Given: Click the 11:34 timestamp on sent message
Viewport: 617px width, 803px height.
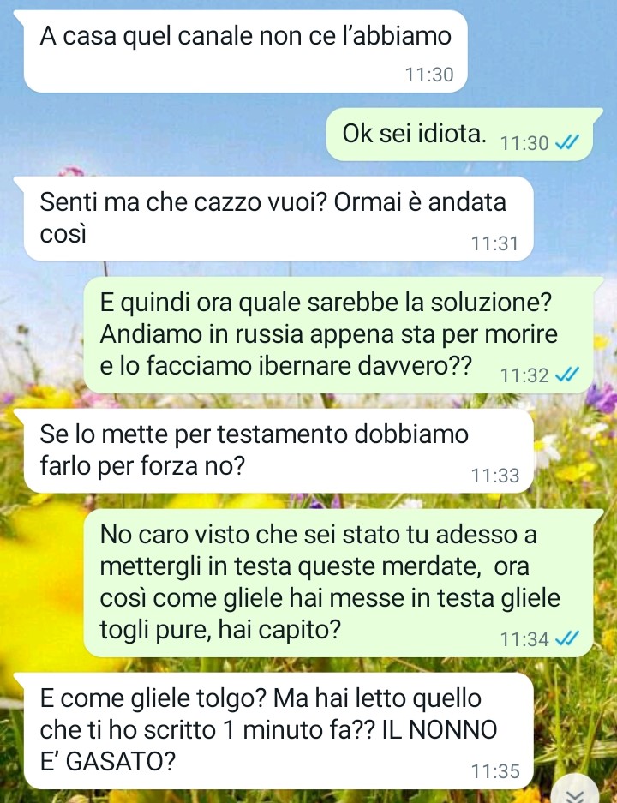Looking at the screenshot, I should [x=524, y=639].
